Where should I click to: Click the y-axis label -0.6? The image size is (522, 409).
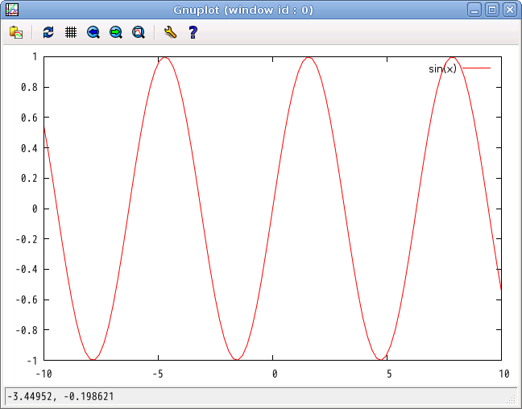coord(27,300)
